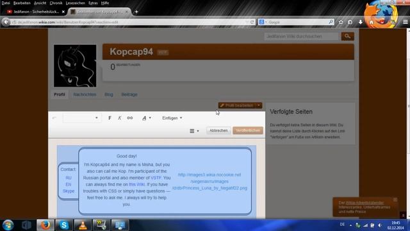
Task: Focus the Jedifanon Wiki durchsuchen search field
Action: [302, 37]
